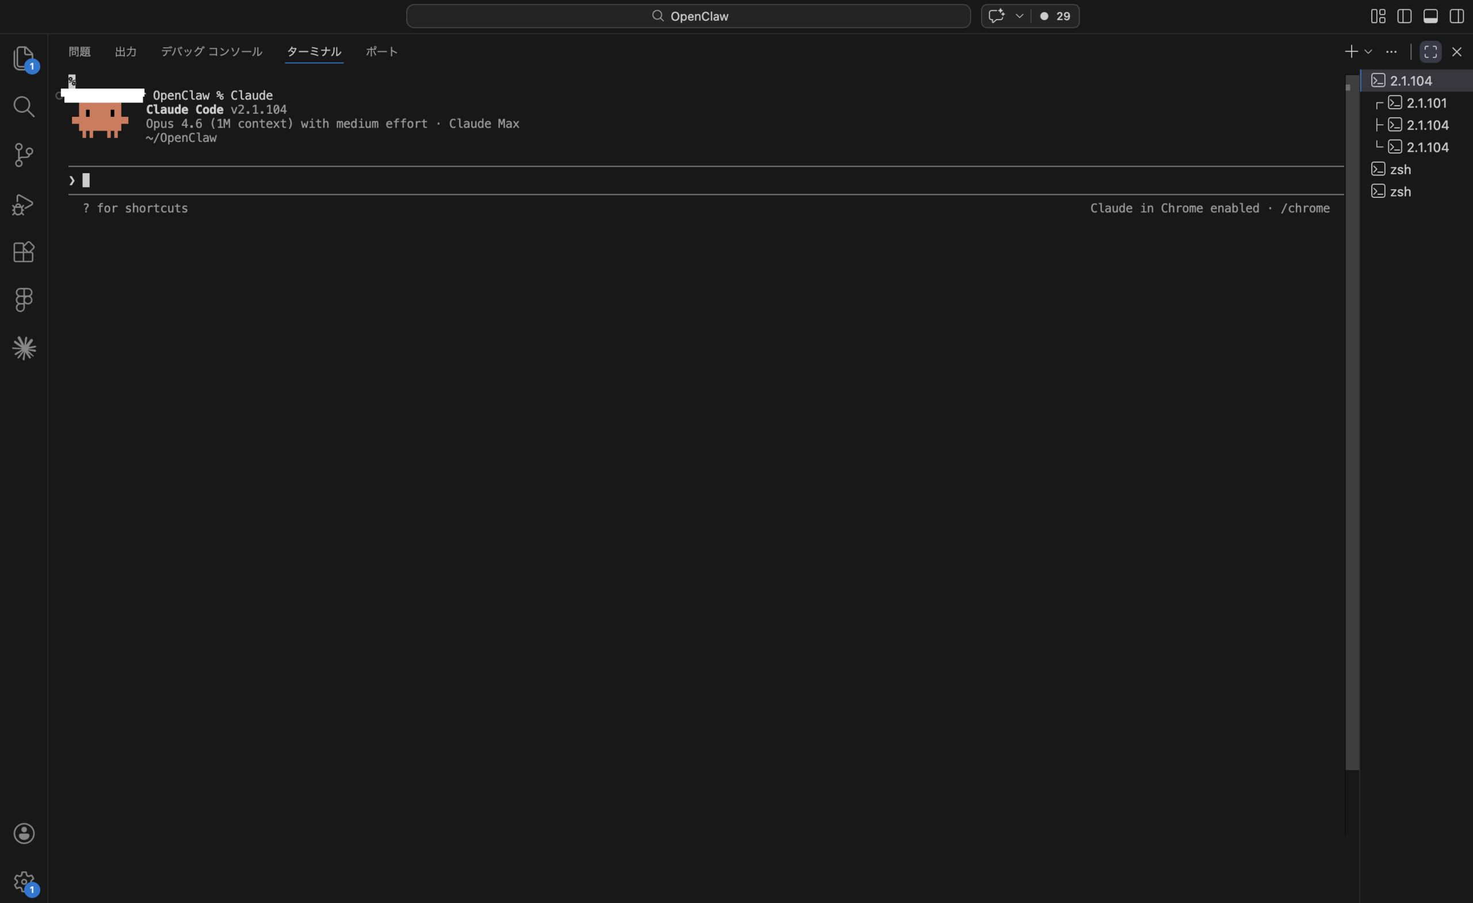
Task: Toggle the primary side bar
Action: 1405,16
